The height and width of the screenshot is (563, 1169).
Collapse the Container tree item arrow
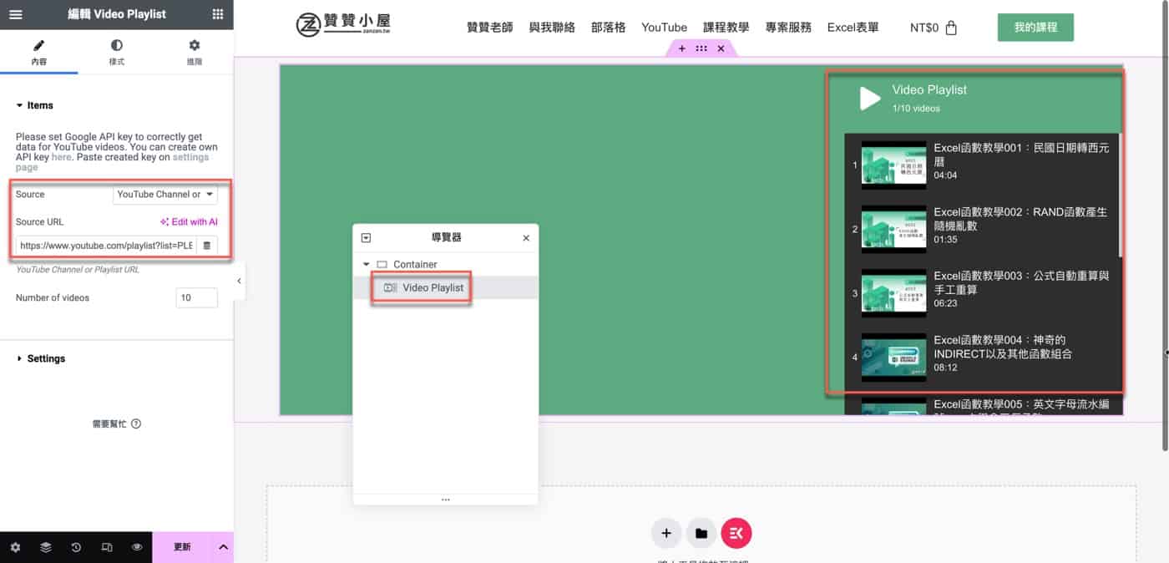366,264
